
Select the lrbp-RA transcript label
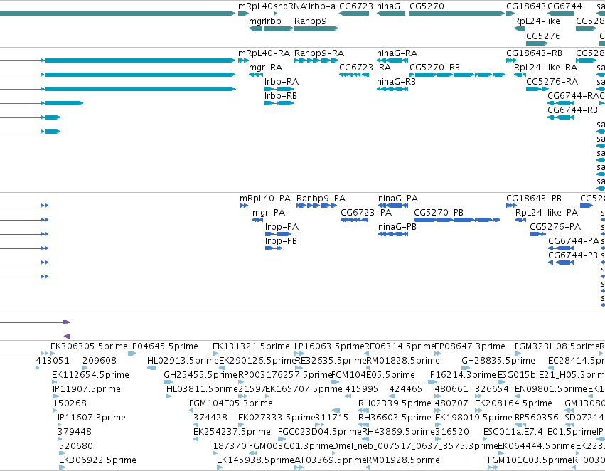pyautogui.click(x=282, y=81)
